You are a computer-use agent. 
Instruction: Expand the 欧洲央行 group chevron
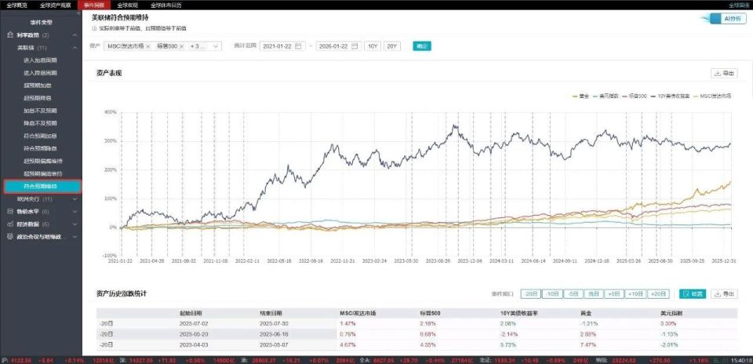[x=75, y=198]
